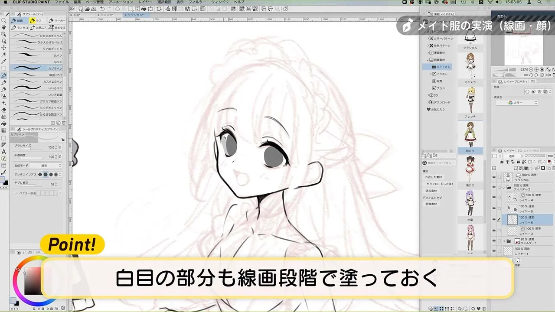Select the Text tool
This screenshot has height=312, width=555.
[4, 152]
